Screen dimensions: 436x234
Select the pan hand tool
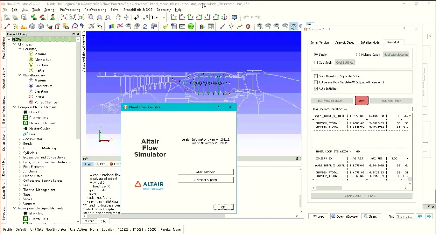[x=118, y=18]
